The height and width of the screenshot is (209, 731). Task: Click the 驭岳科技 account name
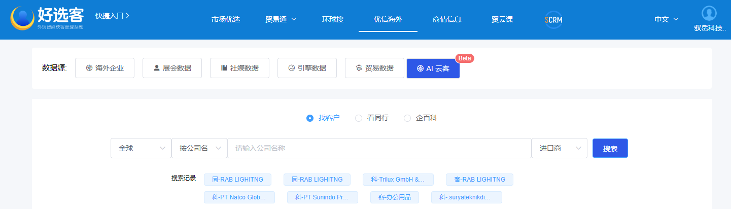tap(710, 28)
